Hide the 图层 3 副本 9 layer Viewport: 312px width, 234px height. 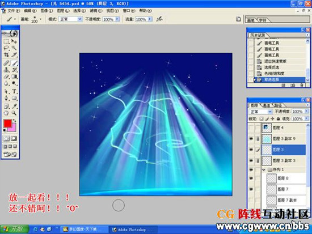251,139
